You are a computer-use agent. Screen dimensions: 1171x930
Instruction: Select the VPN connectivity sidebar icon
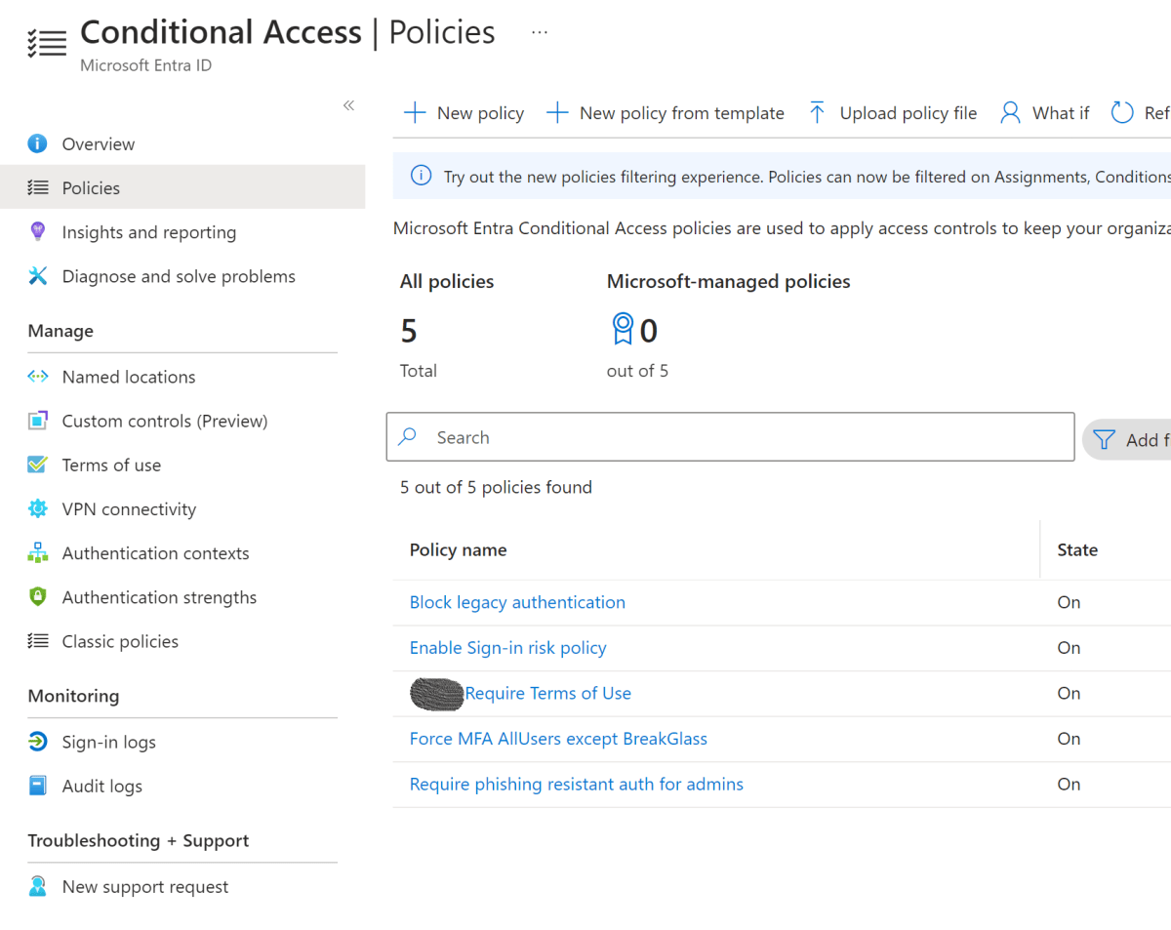37,508
